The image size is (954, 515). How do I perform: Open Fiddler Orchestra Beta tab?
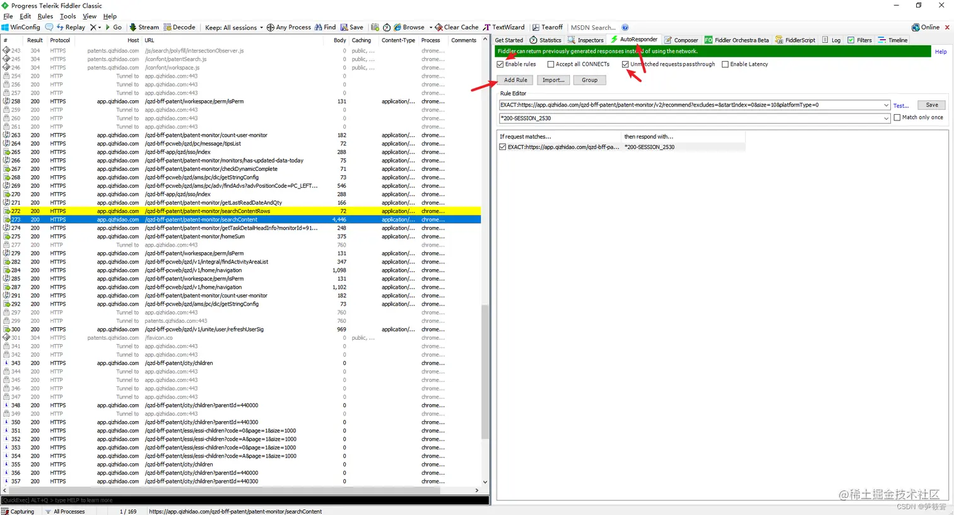click(x=737, y=40)
